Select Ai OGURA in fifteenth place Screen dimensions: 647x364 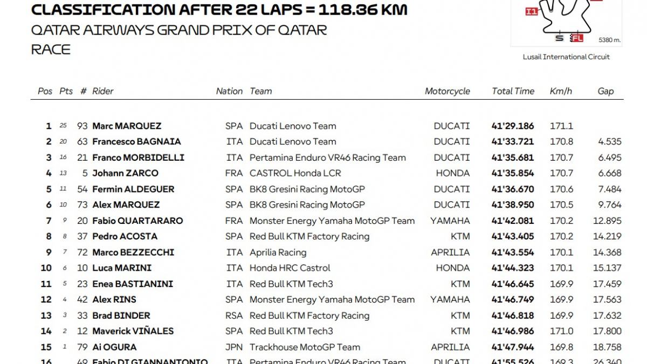[x=114, y=347]
